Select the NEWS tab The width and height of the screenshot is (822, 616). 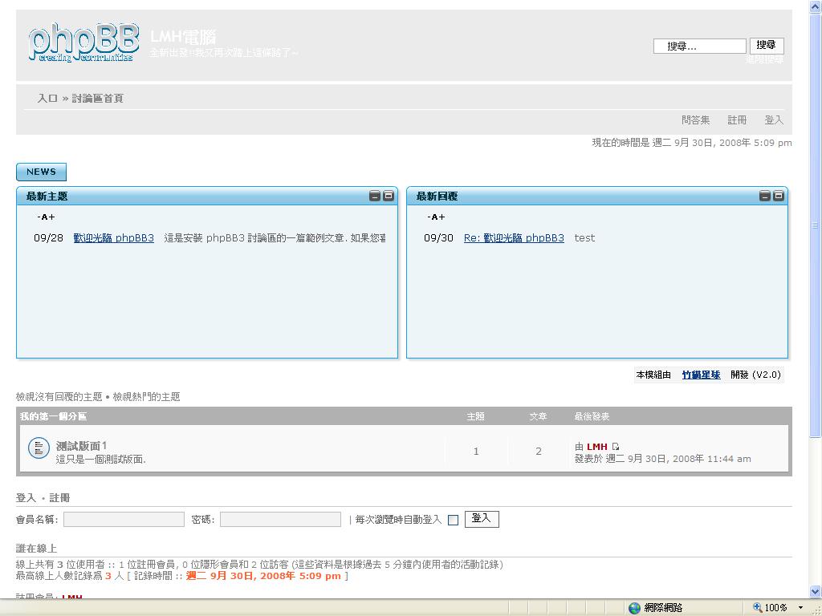tap(42, 172)
